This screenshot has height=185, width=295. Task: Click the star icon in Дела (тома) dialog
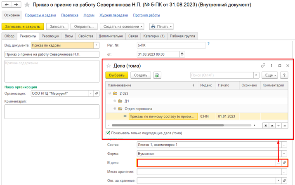coord(109,66)
